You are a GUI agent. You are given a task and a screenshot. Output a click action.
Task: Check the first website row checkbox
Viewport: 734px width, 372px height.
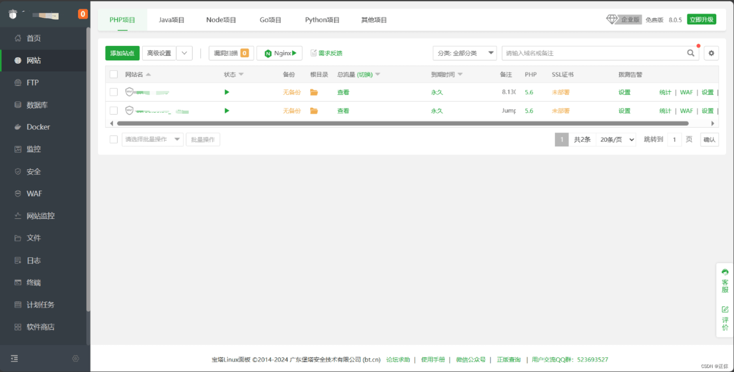(114, 92)
